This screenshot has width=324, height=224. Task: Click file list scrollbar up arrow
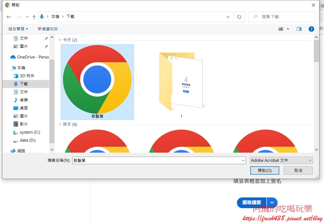[316, 37]
